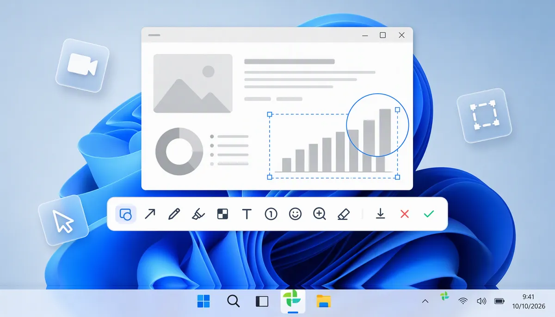Close the mock document window

coord(401,35)
